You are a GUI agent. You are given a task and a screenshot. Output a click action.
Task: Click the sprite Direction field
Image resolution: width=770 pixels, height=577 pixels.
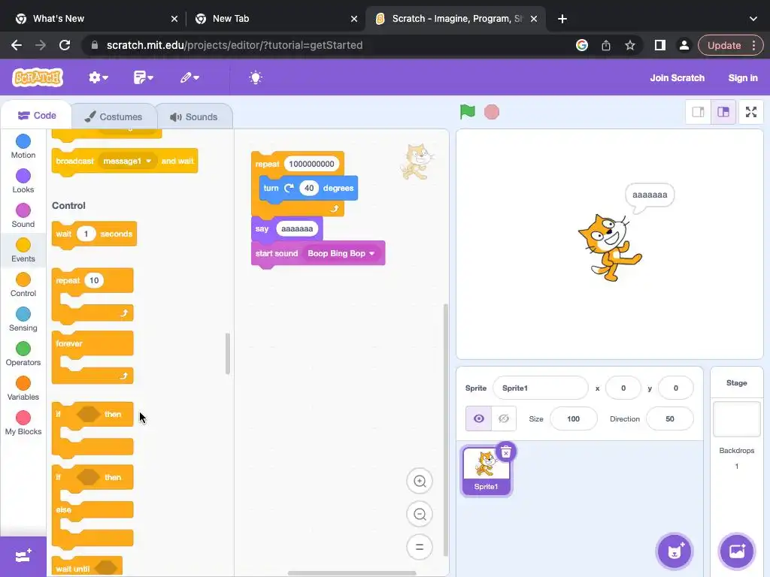click(x=670, y=419)
